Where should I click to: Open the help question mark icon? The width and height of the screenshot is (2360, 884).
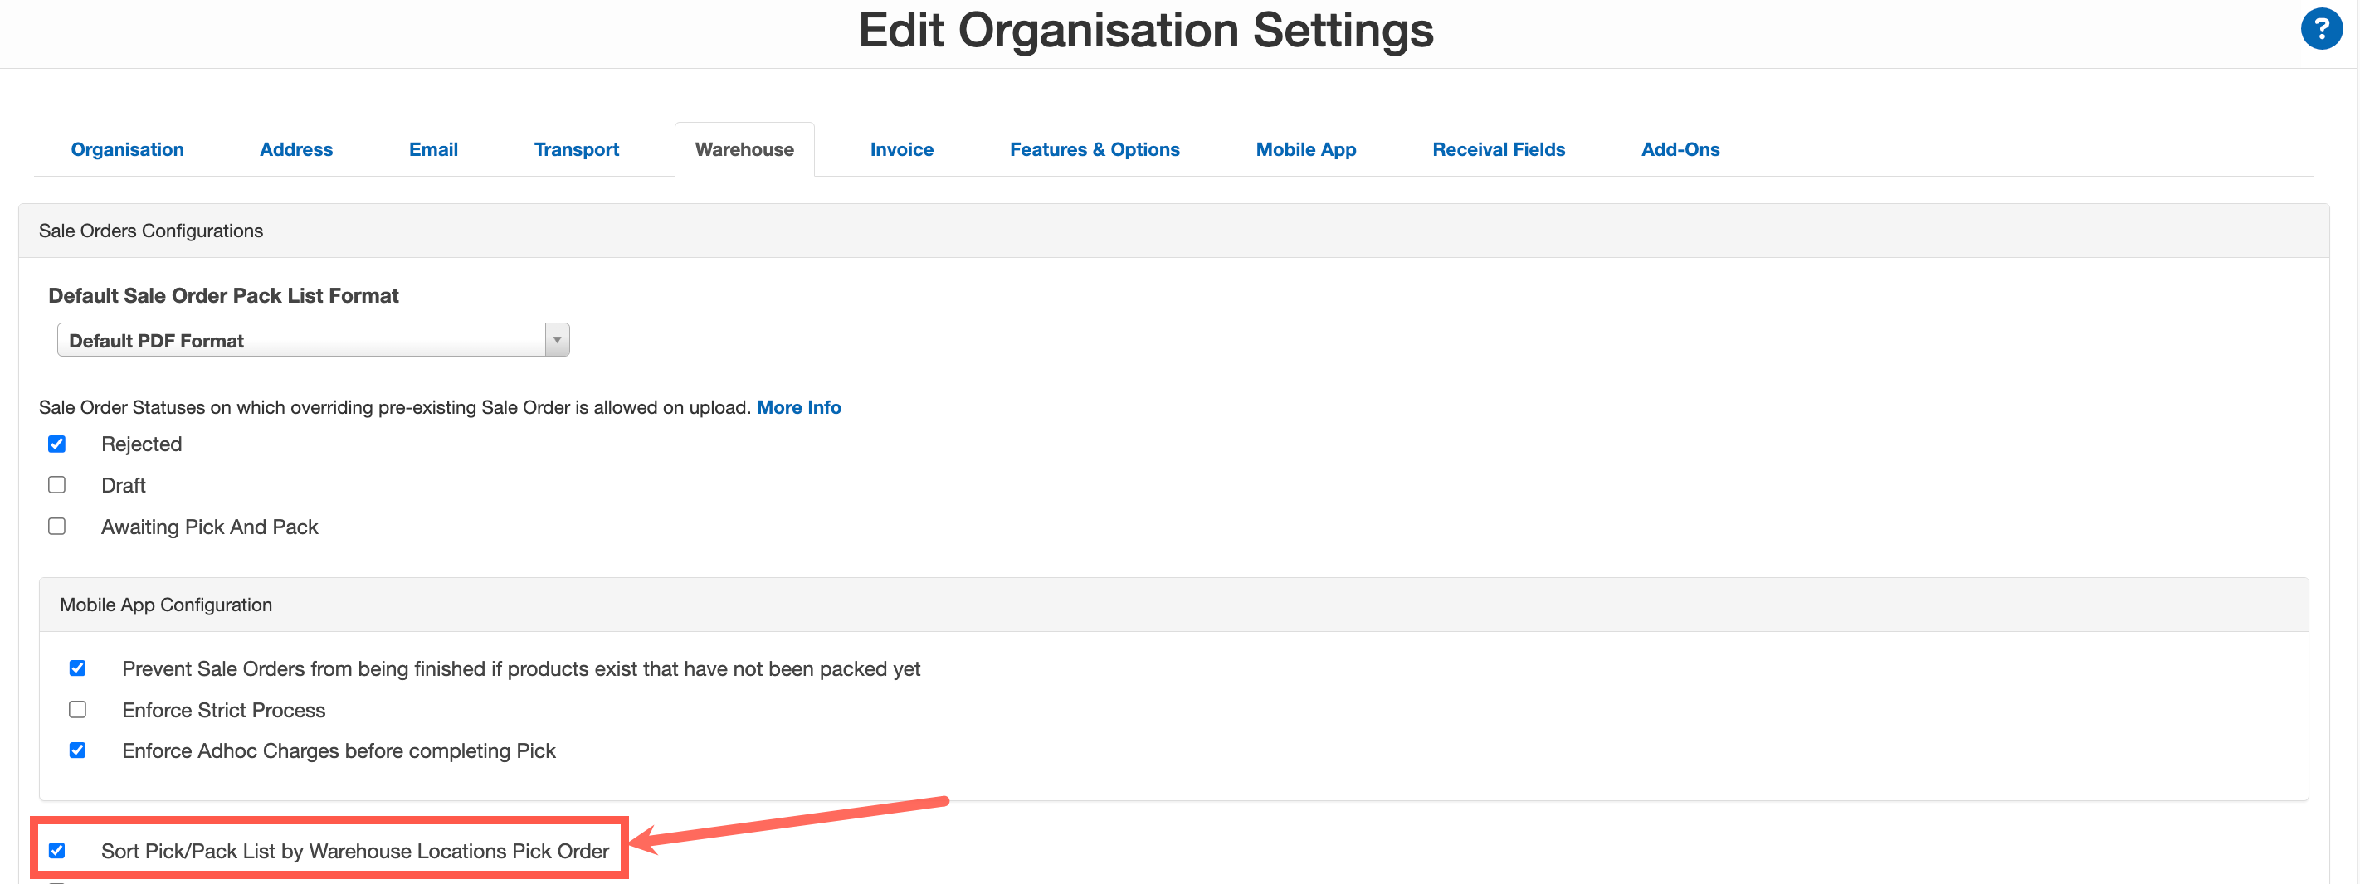pos(2322,28)
